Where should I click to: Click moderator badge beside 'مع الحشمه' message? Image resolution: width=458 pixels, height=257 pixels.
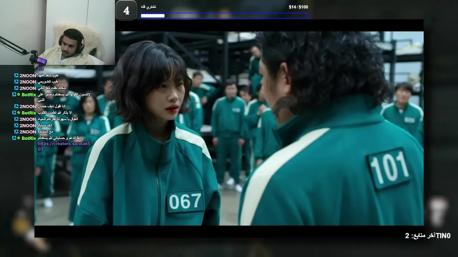tap(16, 132)
